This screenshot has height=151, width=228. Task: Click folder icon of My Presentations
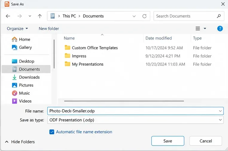pos(67,64)
